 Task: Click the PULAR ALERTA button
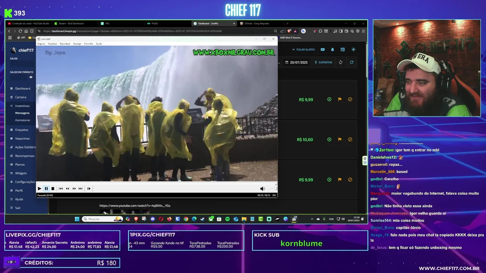coord(303,50)
